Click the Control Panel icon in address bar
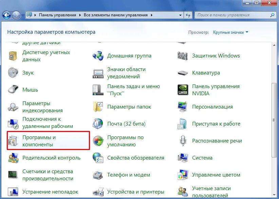The image size is (279, 199). click(29, 15)
